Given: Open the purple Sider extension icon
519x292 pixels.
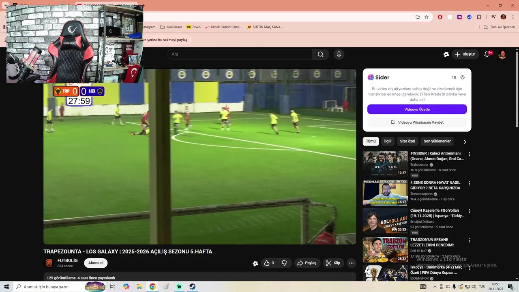Looking at the screenshot, I should point(459,17).
